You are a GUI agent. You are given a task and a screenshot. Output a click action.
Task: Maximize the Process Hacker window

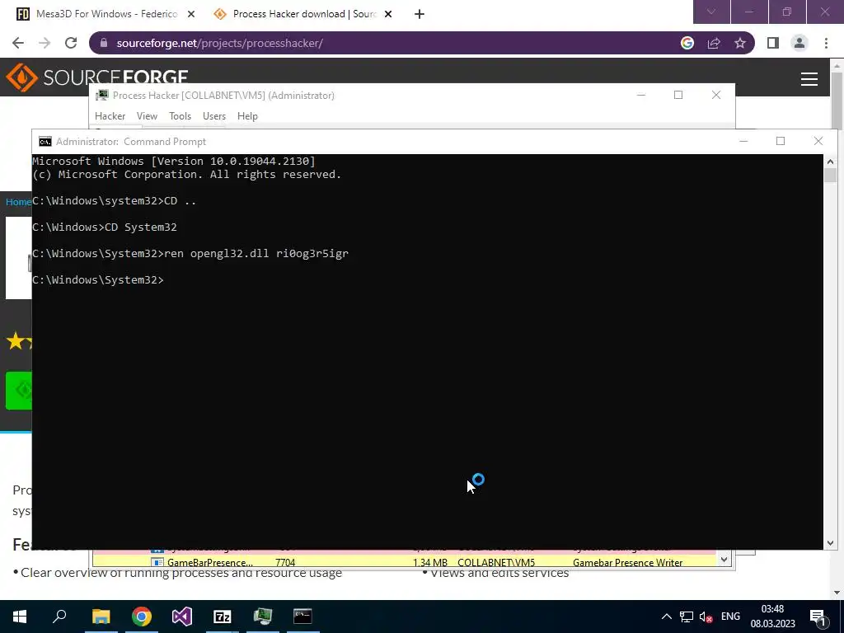click(678, 96)
